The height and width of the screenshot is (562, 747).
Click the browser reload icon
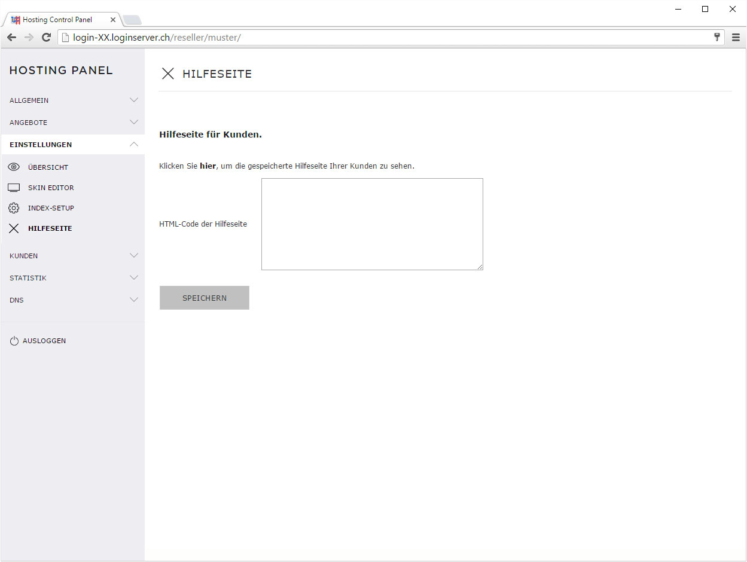point(46,38)
